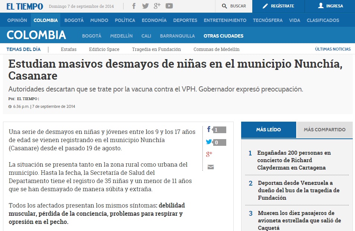Screen dimensions: 355x231
Task: Open El Tiempo YouTube channel in header
Action: 169,6
